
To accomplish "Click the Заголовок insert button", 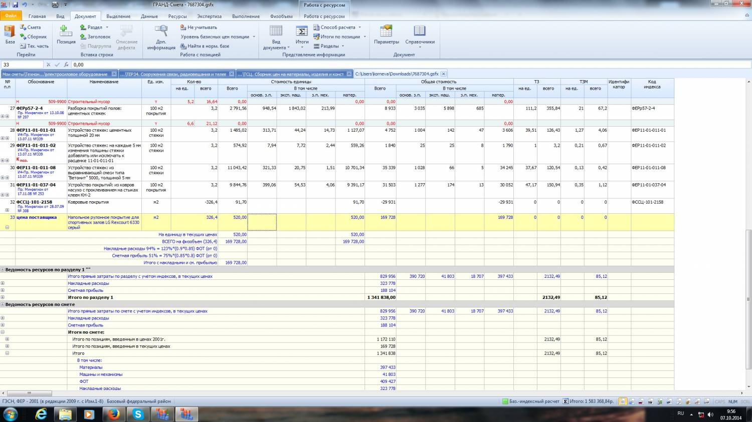I will tap(95, 37).
